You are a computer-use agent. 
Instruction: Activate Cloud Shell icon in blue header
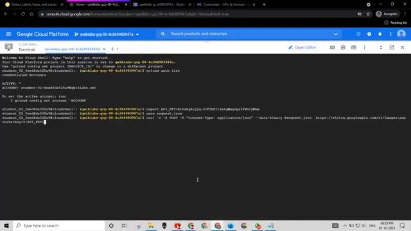pos(358,34)
